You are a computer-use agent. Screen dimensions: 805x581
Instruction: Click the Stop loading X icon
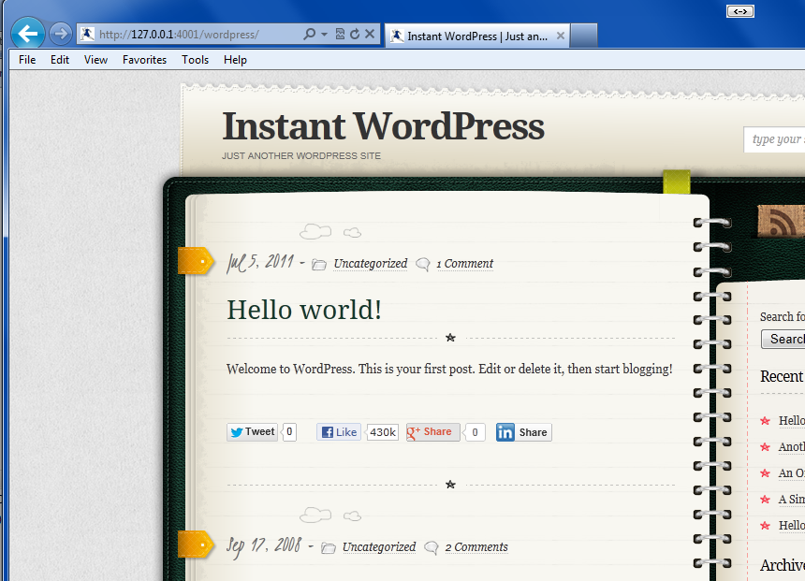pyautogui.click(x=370, y=35)
